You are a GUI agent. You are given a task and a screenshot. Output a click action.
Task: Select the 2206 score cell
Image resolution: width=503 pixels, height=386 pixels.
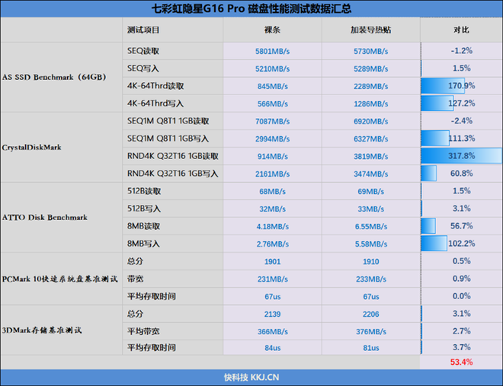(x=370, y=313)
